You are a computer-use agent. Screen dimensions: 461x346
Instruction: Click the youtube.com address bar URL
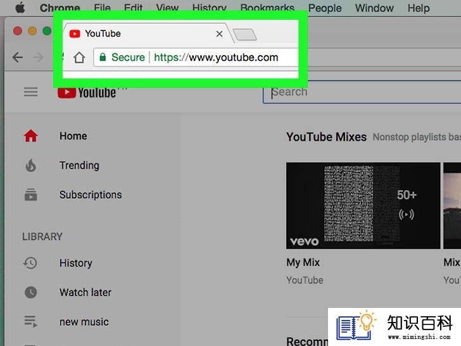click(216, 57)
